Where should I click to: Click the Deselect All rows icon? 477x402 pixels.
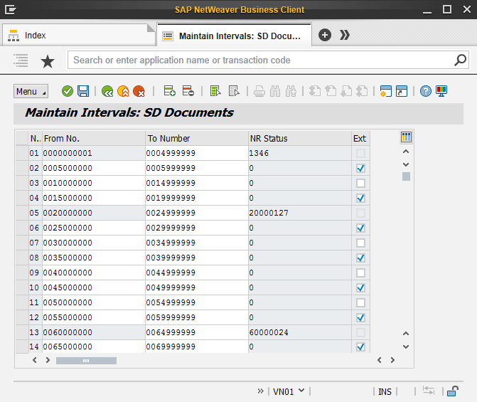[234, 91]
